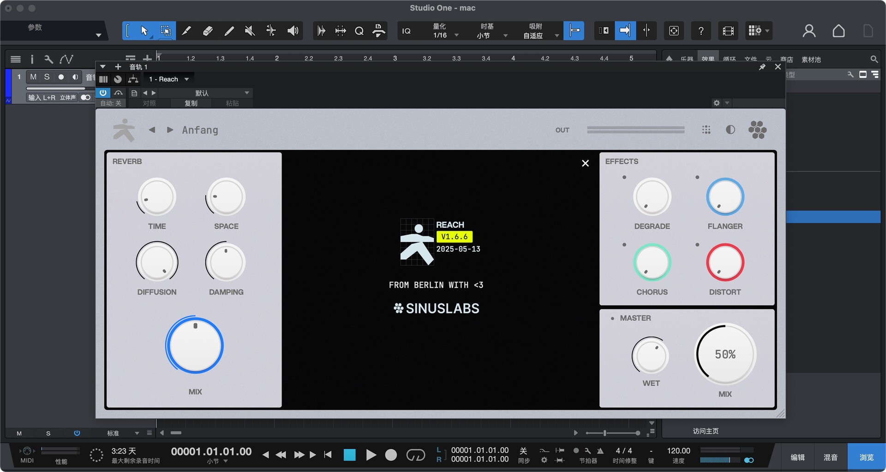
Task: Open the user account icon
Action: point(809,31)
